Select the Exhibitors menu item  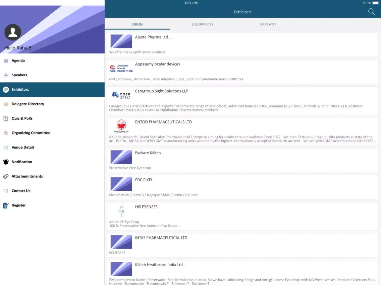coord(52,89)
